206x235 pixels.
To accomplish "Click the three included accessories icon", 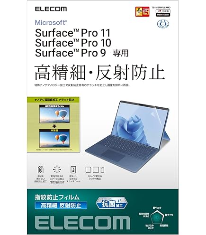I will coord(95,169).
